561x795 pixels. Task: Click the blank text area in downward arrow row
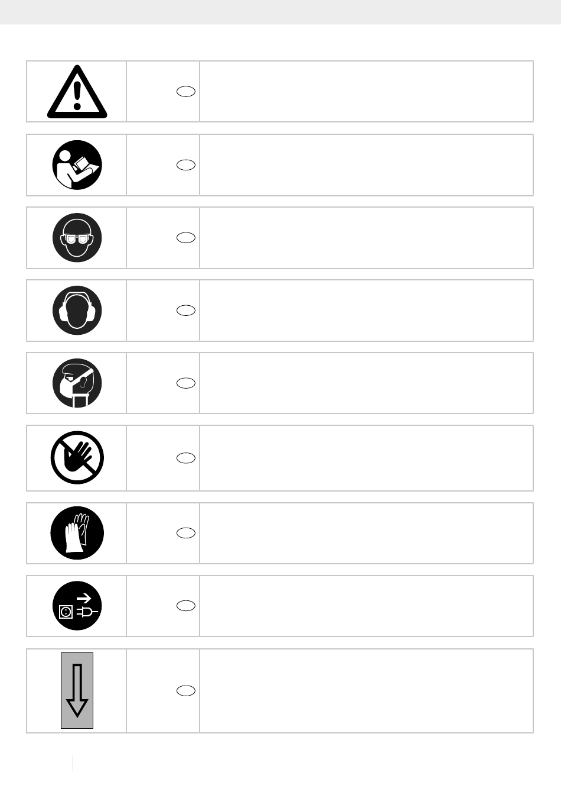tap(367, 691)
